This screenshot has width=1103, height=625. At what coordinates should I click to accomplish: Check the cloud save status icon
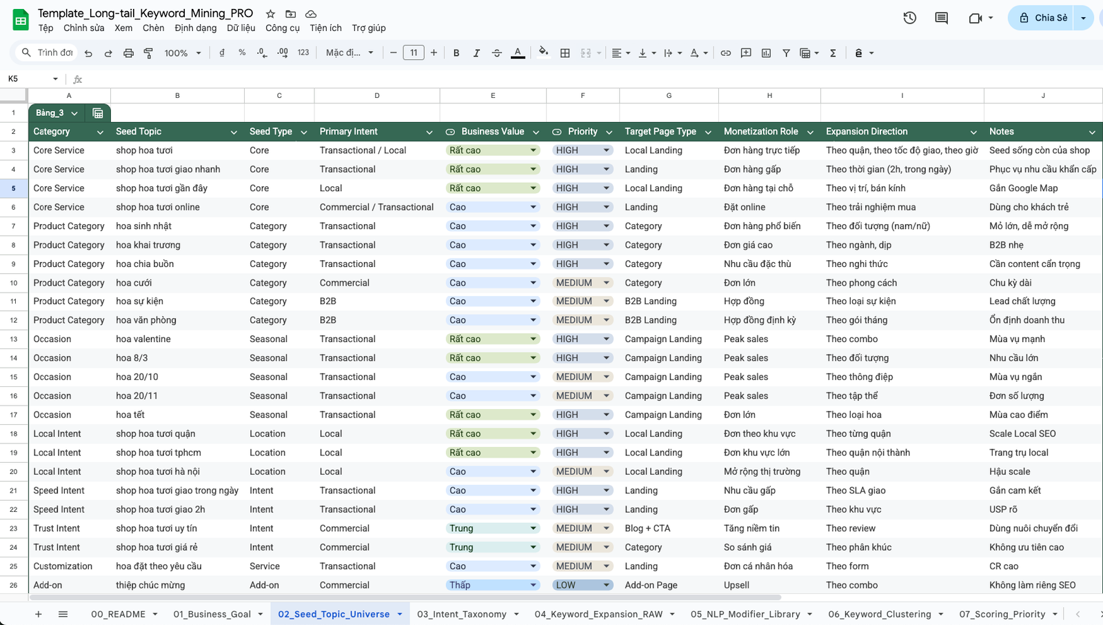(x=311, y=14)
